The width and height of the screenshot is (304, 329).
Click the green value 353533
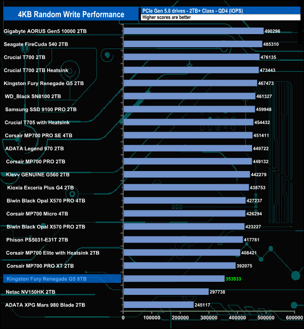coord(233,279)
